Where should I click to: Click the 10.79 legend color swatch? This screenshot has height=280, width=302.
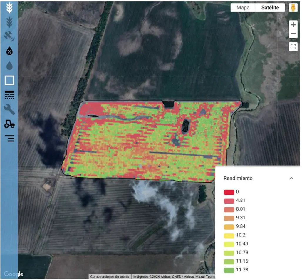[229, 253]
